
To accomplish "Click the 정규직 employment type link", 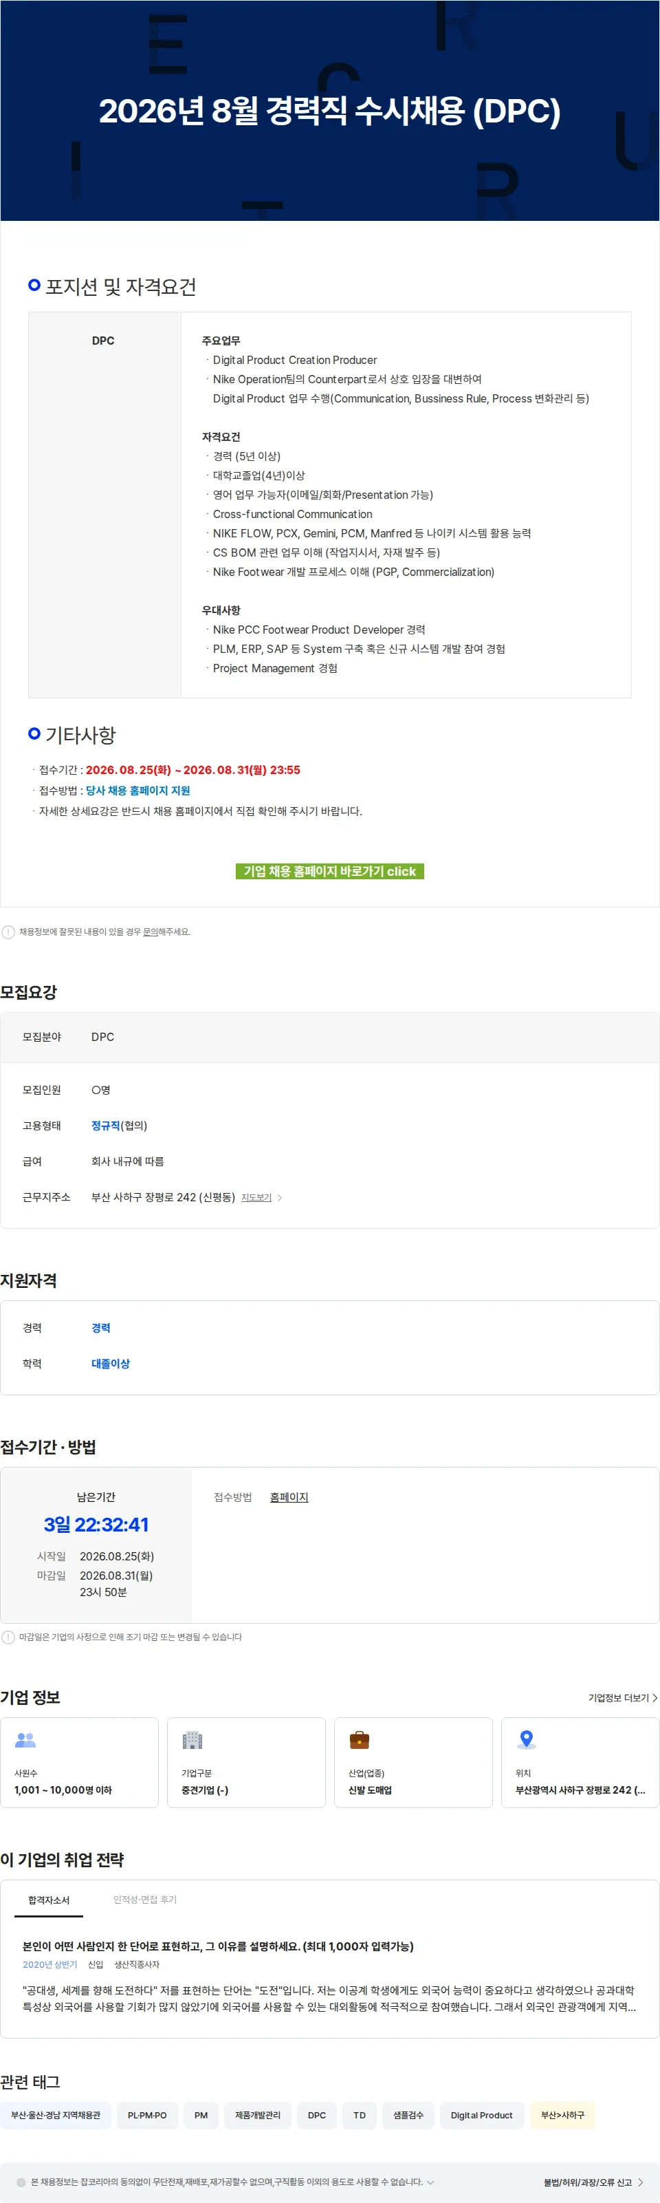I will coord(105,1126).
